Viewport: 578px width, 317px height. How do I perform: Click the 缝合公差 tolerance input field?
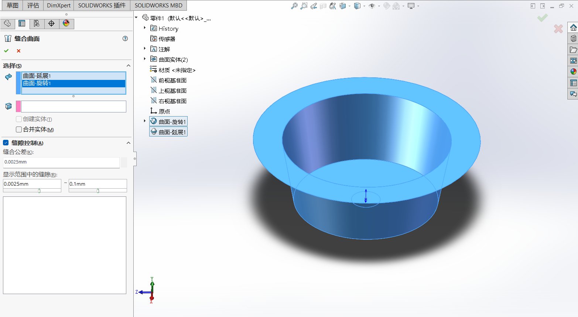pyautogui.click(x=61, y=162)
